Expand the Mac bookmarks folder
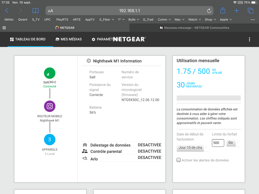 tap(179, 19)
